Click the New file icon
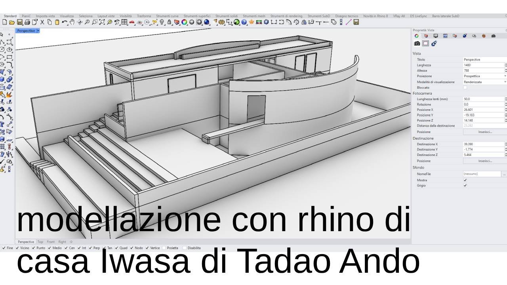This screenshot has width=507, height=285. (x=4, y=22)
